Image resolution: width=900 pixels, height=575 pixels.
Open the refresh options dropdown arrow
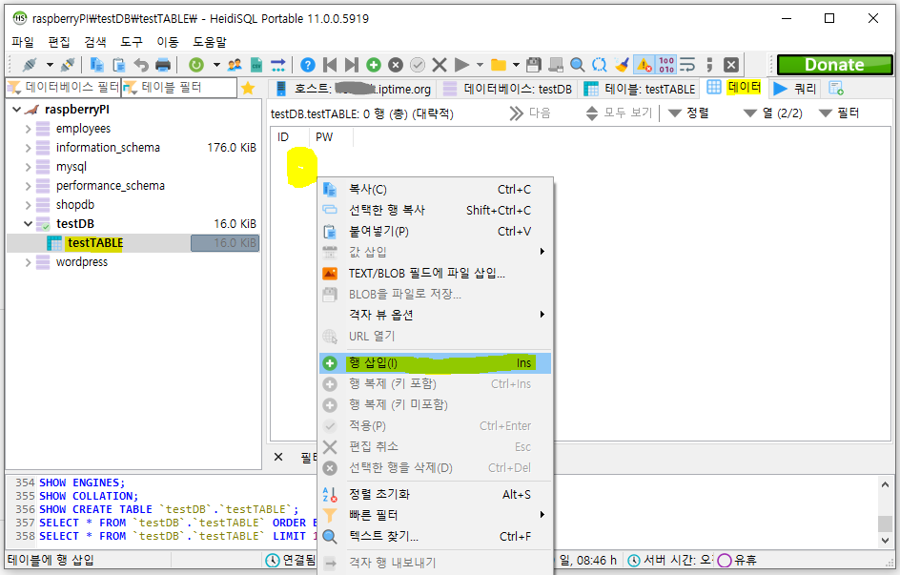pyautogui.click(x=216, y=65)
